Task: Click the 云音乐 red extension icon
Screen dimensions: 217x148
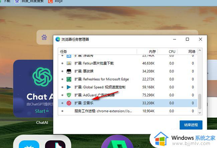Action: pyautogui.click(x=69, y=103)
